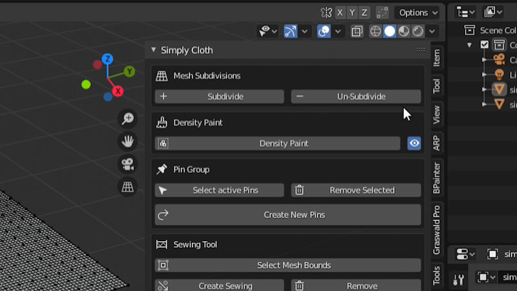Click the zoom view magnifier icon

coord(127,118)
